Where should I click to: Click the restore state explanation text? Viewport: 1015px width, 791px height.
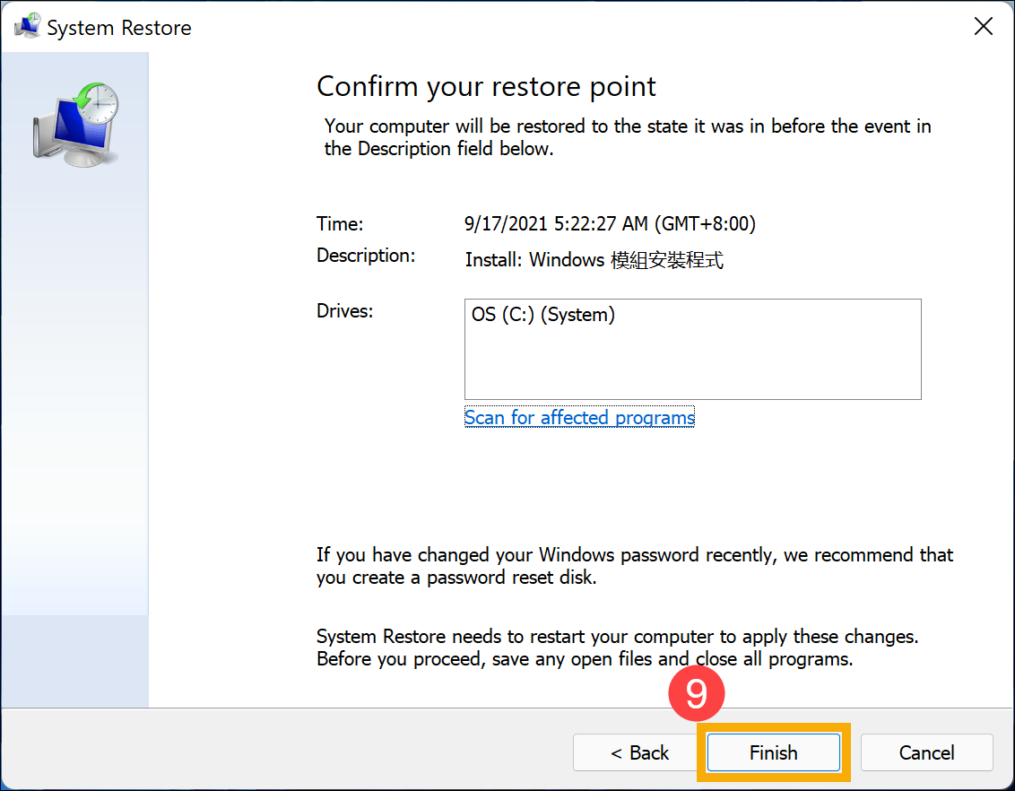pyautogui.click(x=627, y=137)
